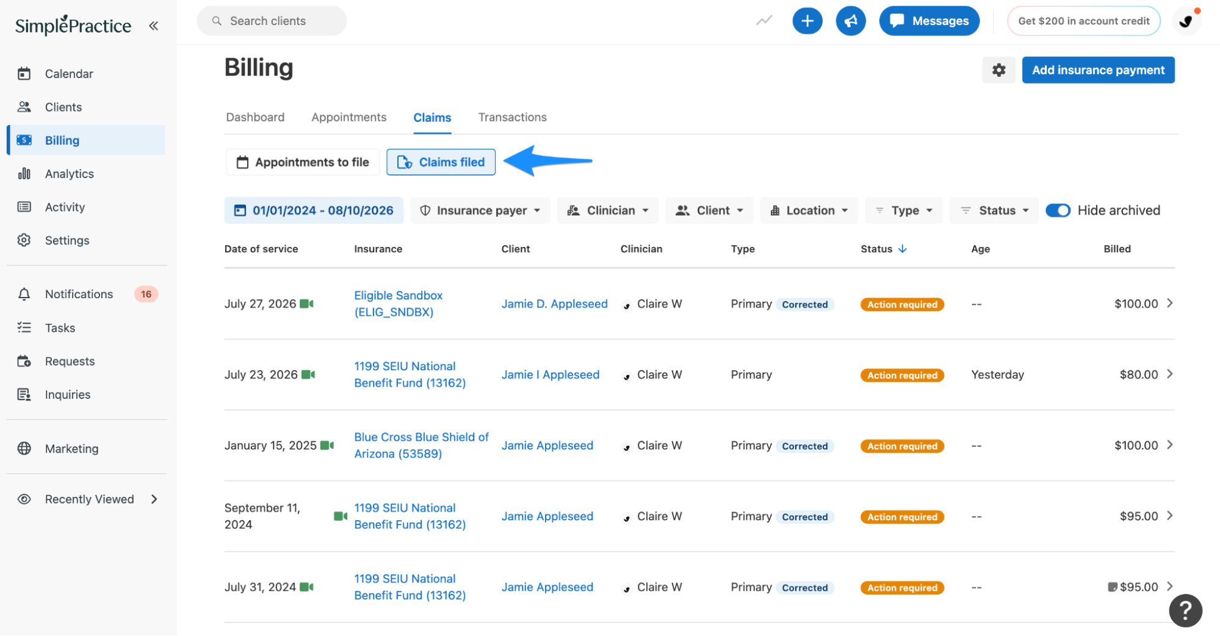Image resolution: width=1220 pixels, height=636 pixels.
Task: Open the Insurance payer filter dropdown
Action: click(x=480, y=210)
